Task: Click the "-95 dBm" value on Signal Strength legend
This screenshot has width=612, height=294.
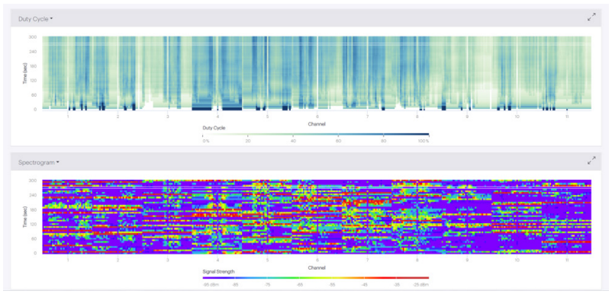Action: tap(210, 284)
